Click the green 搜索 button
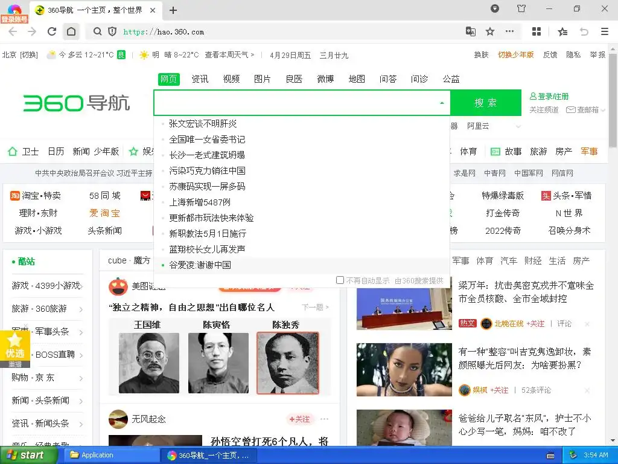 (x=486, y=103)
